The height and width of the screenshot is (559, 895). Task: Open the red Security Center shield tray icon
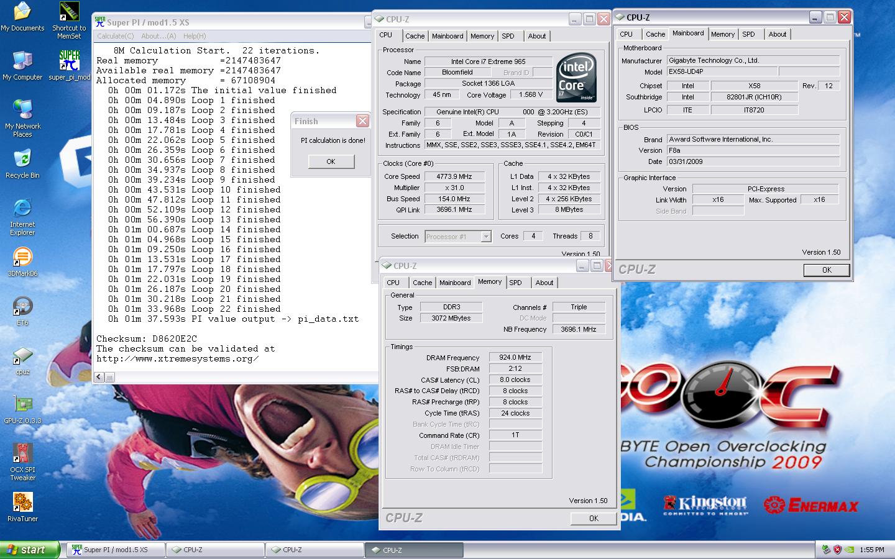click(x=837, y=550)
